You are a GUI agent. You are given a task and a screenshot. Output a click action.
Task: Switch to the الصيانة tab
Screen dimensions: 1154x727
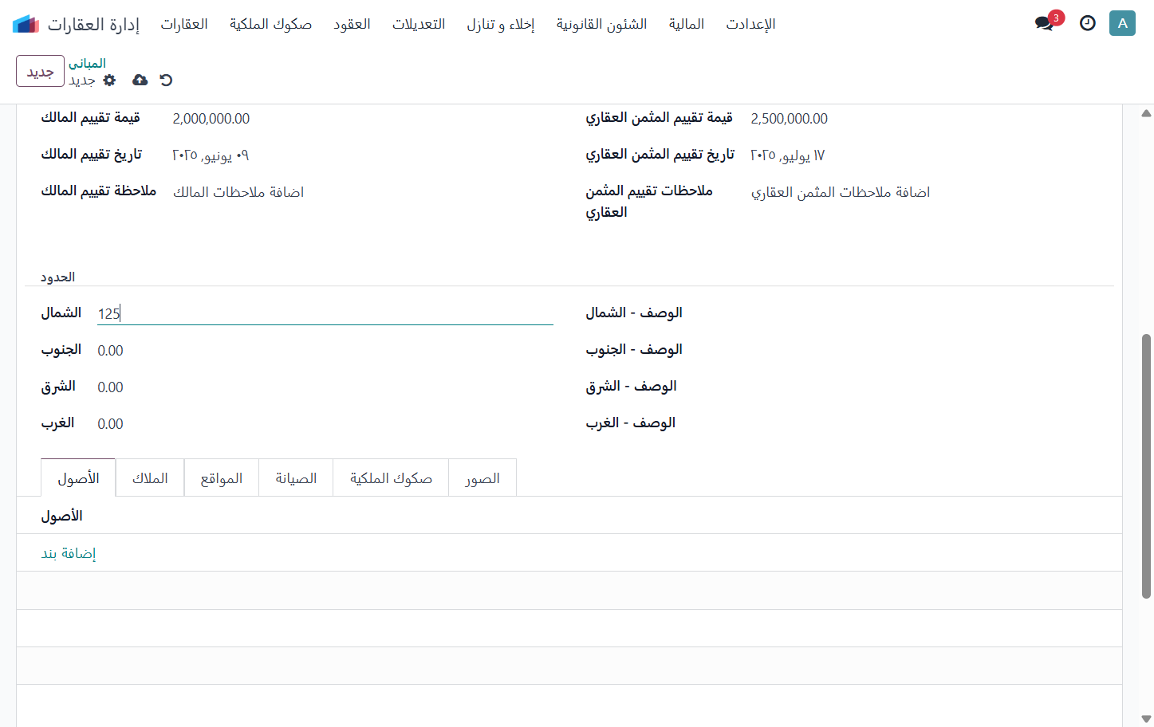click(296, 477)
